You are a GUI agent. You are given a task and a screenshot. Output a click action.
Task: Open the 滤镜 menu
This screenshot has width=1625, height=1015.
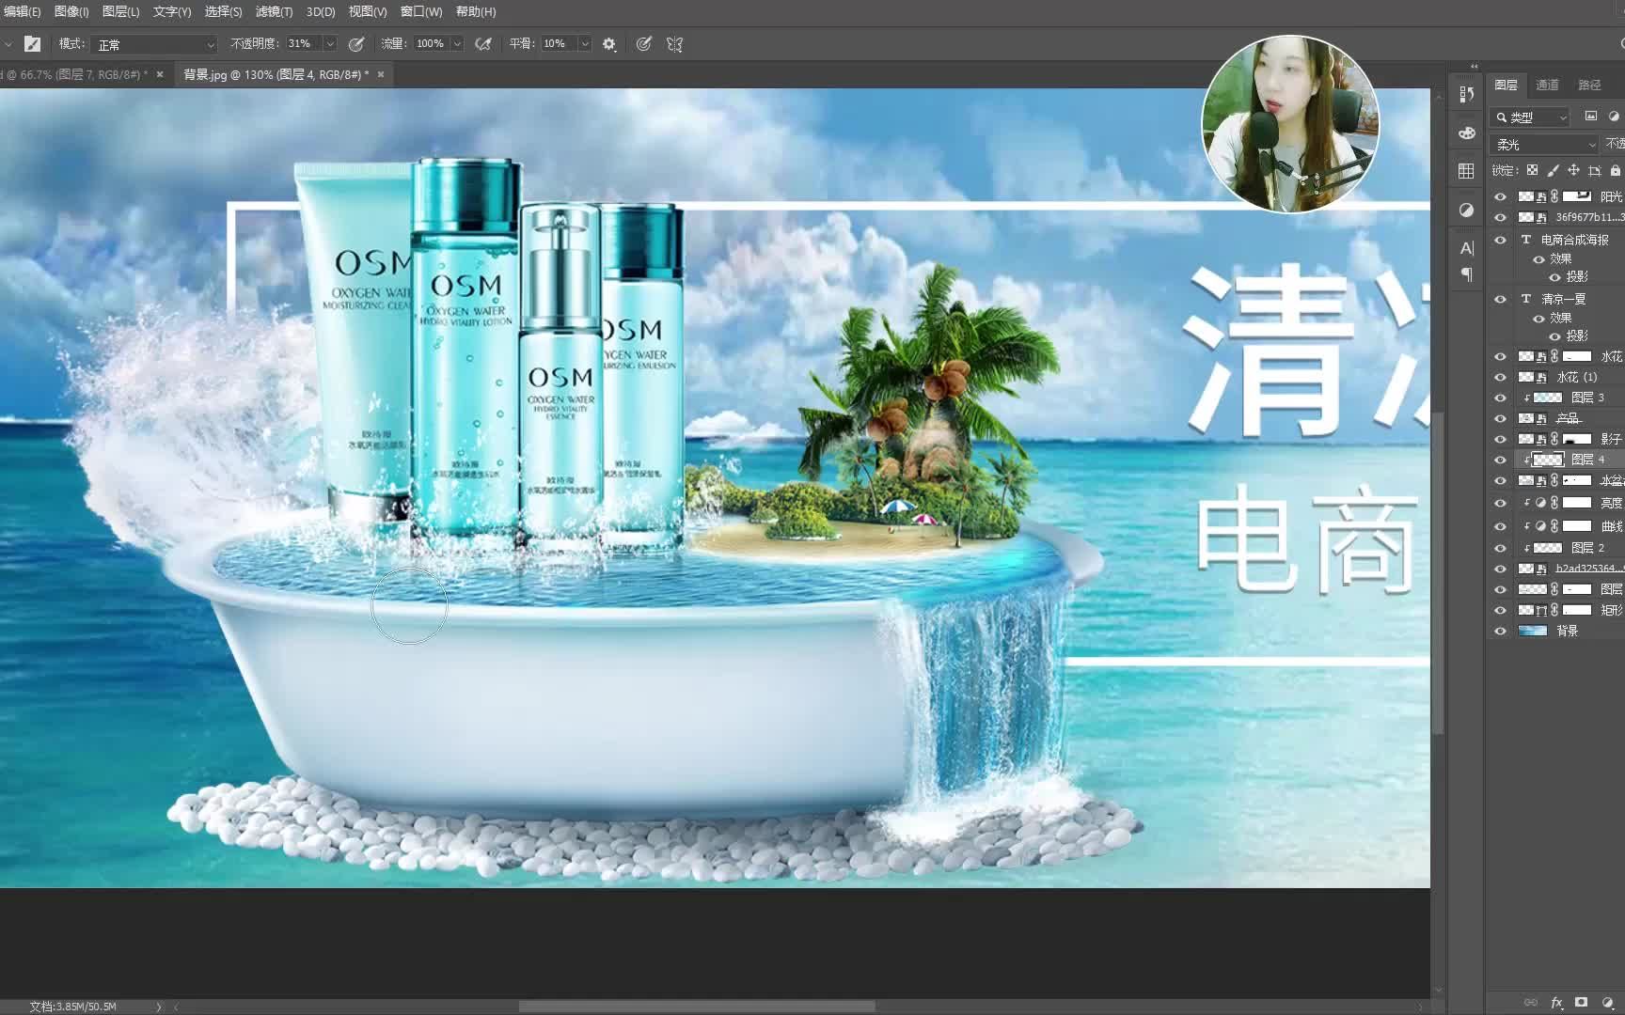tap(273, 12)
